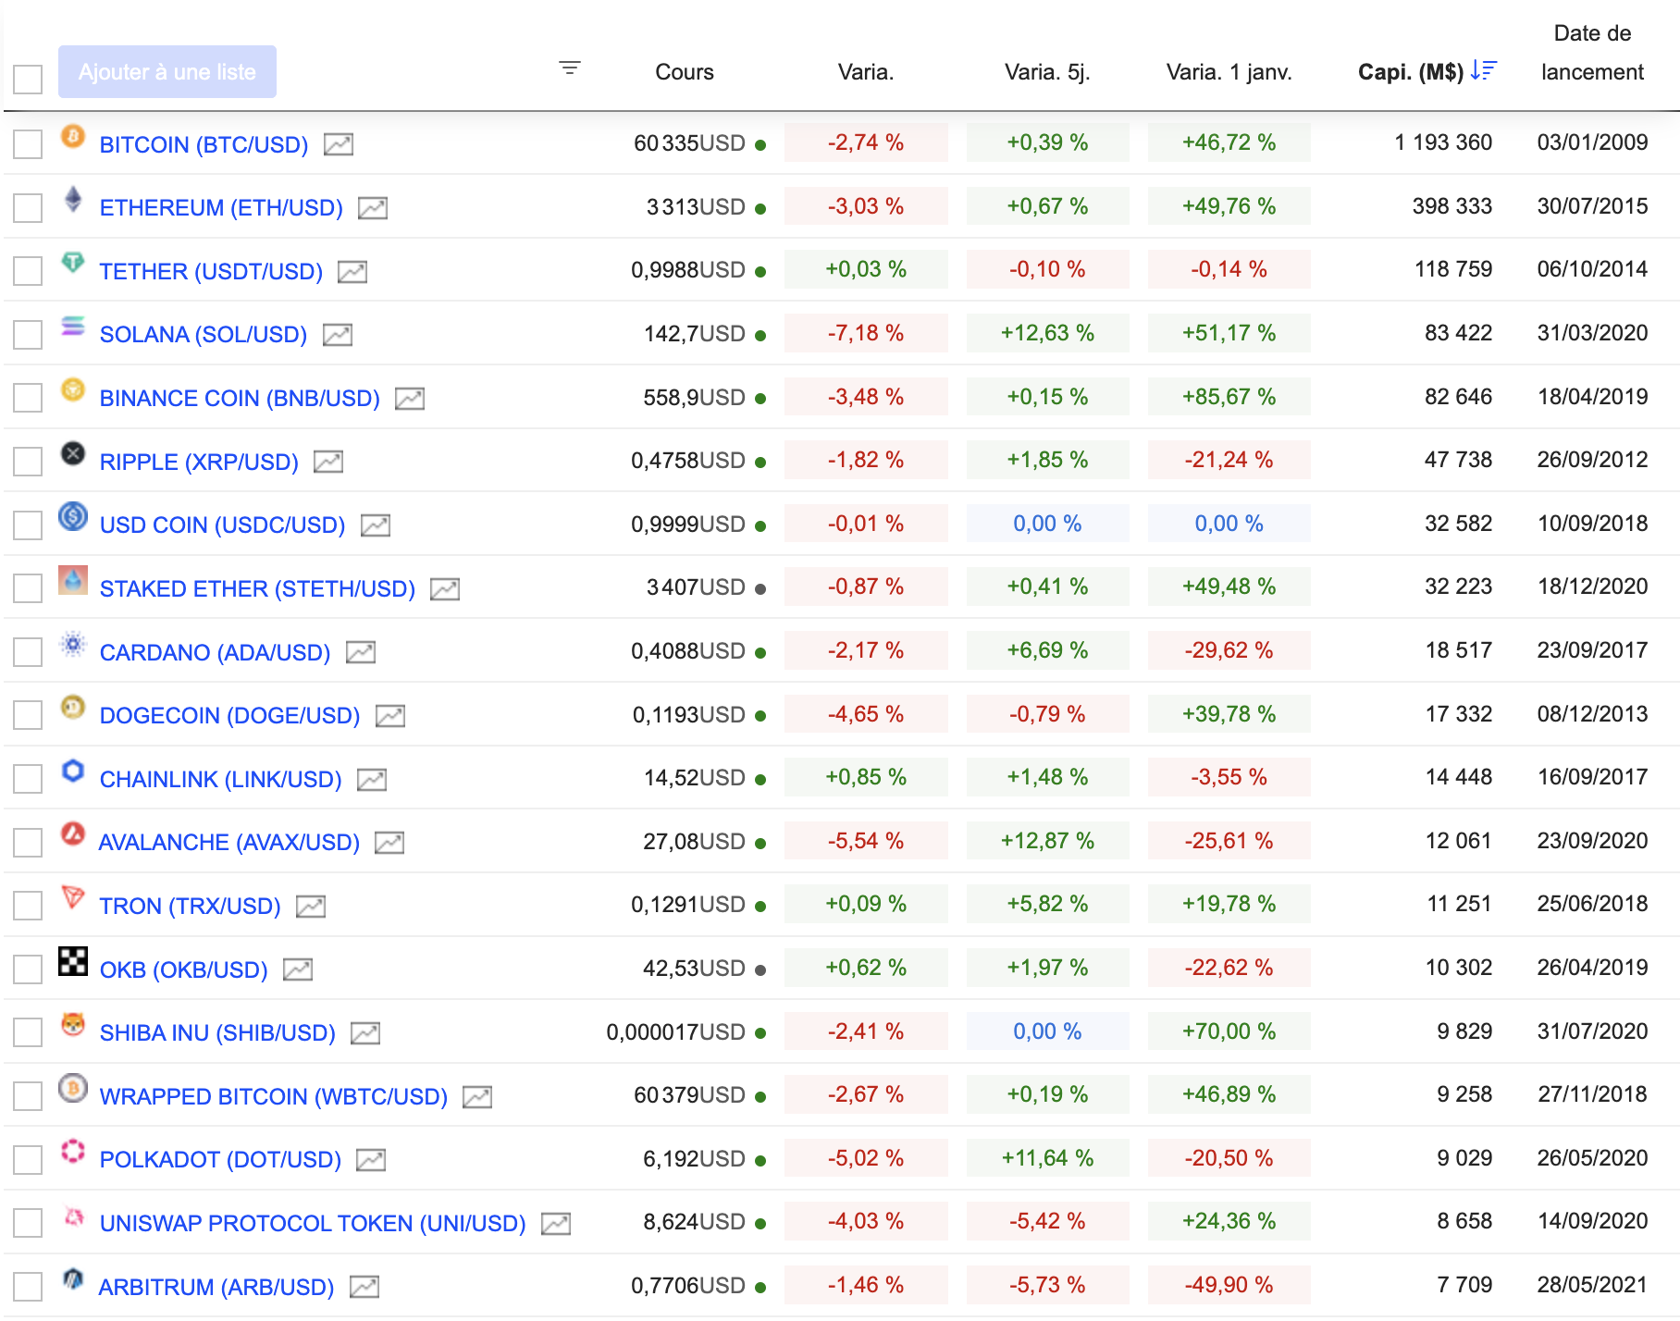Sort by the Varia. 5j. column header

[x=1047, y=72]
